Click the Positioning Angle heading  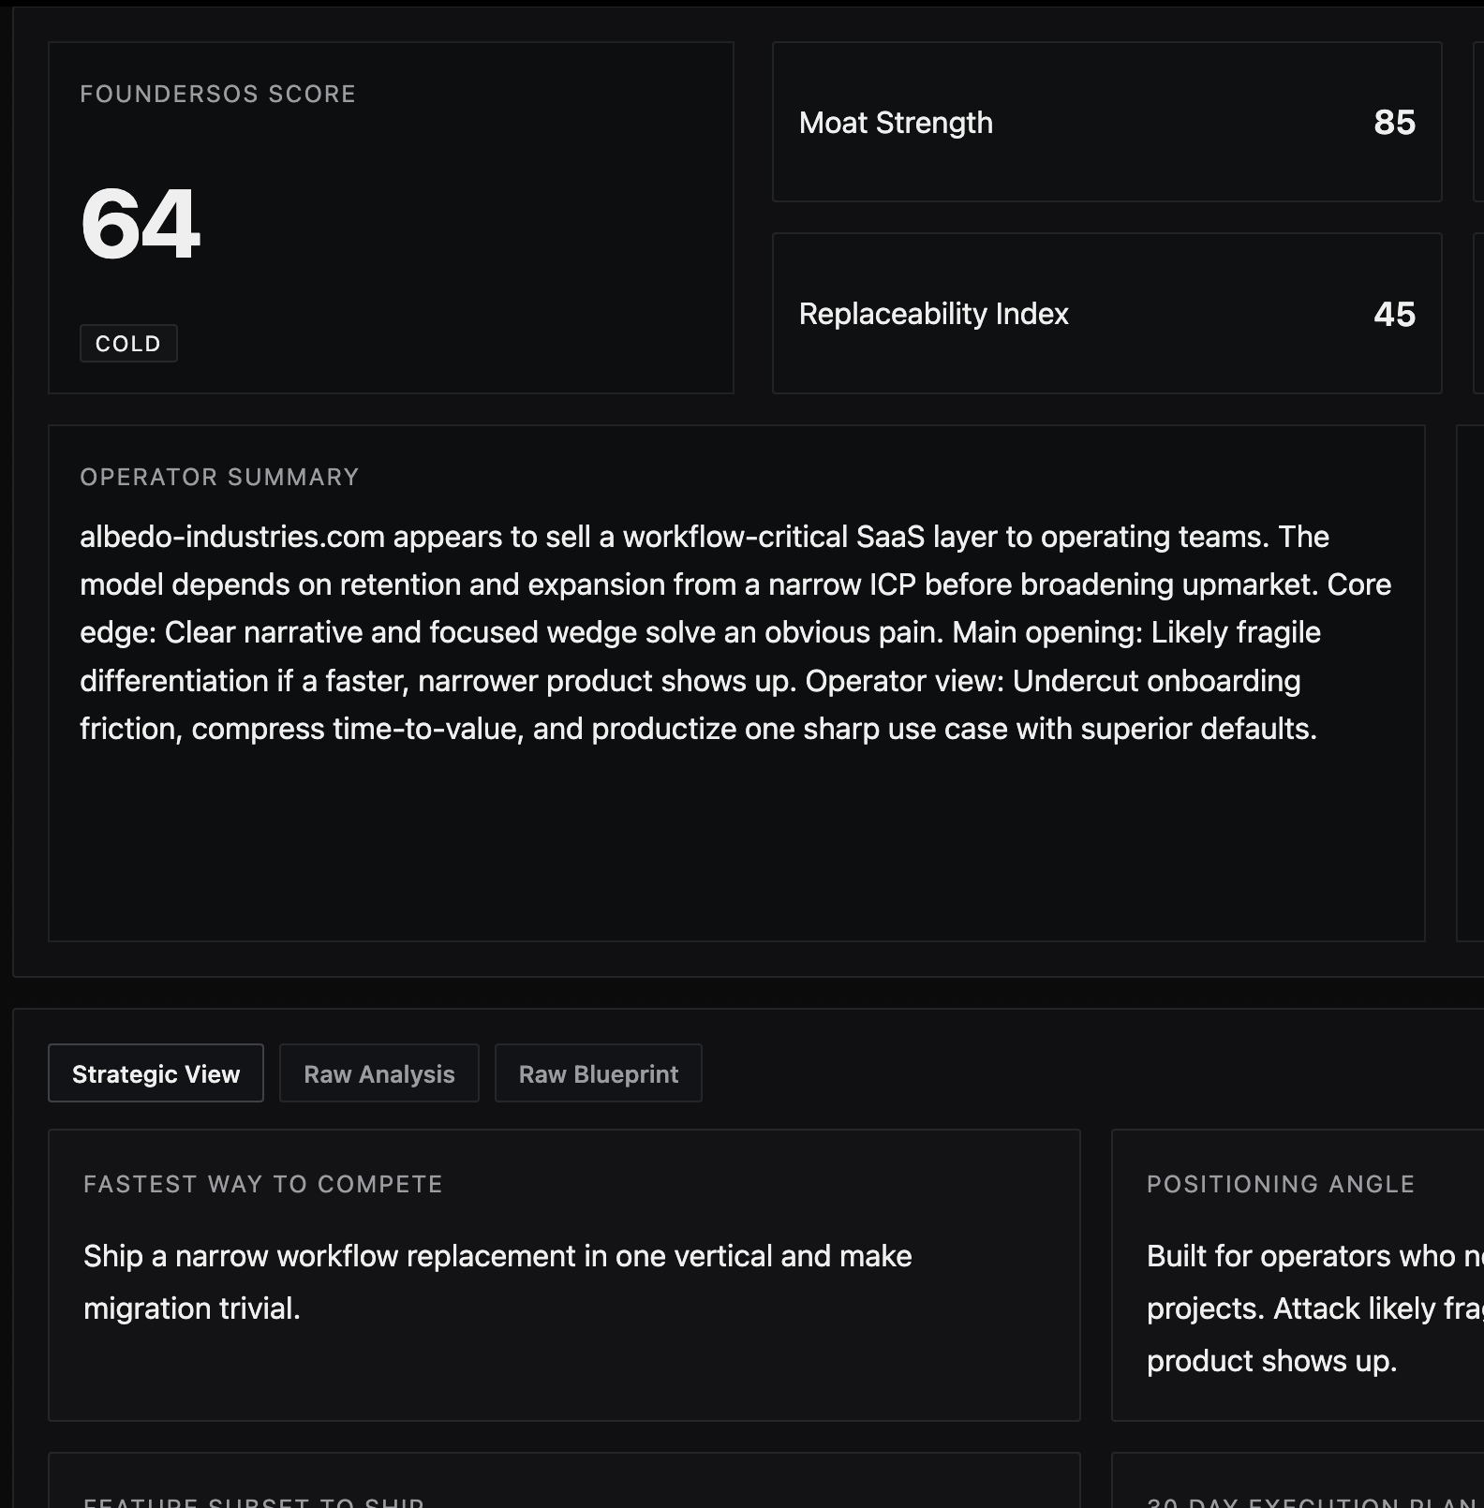[1280, 1184]
